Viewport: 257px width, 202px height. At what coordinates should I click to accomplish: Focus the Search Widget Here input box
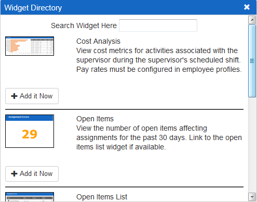pyautogui.click(x=158, y=26)
